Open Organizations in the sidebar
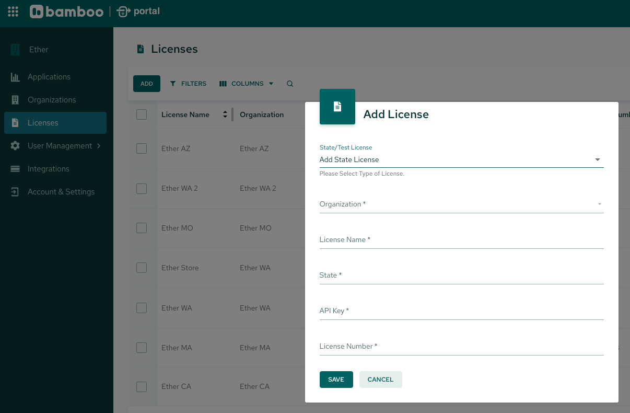 pyautogui.click(x=55, y=100)
